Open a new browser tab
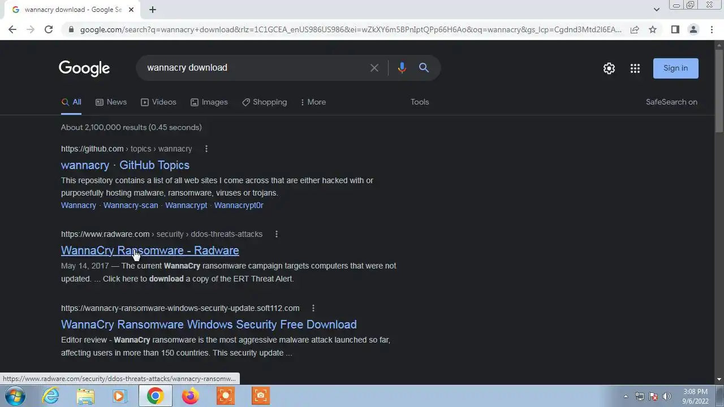724x407 pixels. tap(153, 10)
